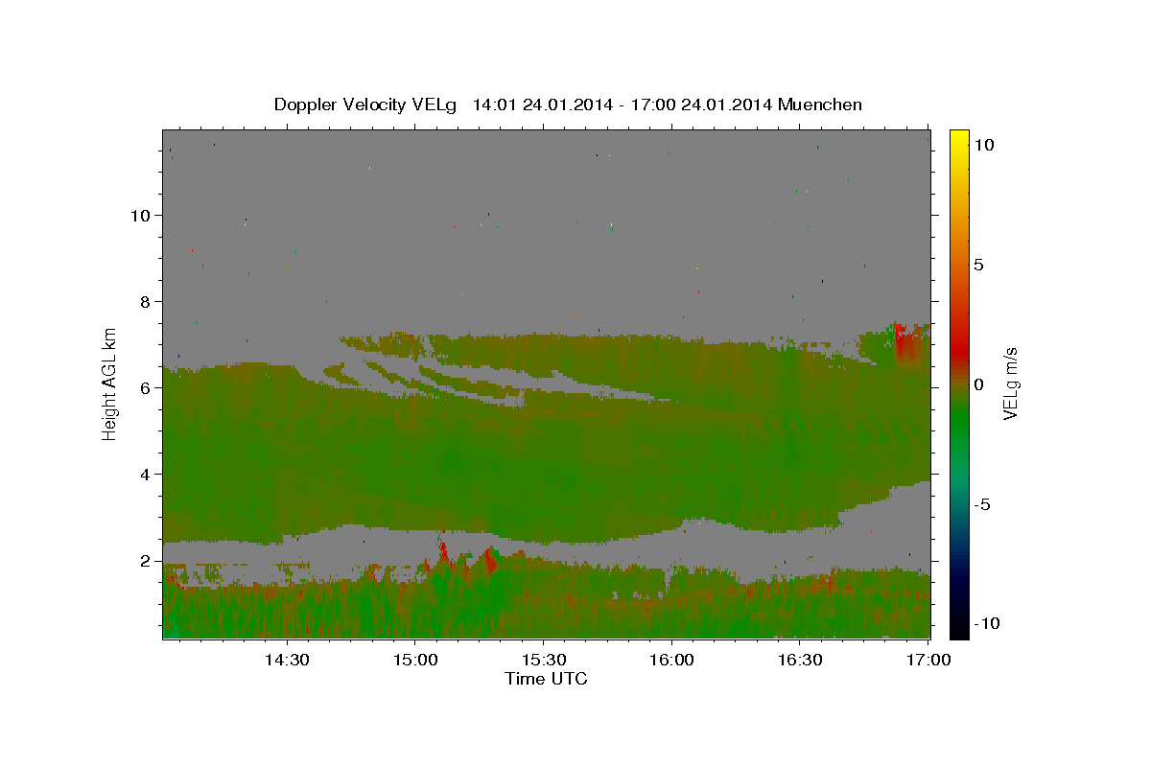Viewport: 1151px width, 767px height.
Task: Click the colorbar value -5 label
Action: [982, 504]
